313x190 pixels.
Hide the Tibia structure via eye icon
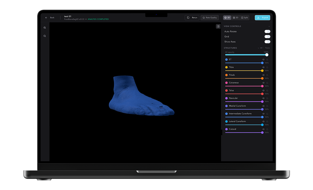(263, 67)
